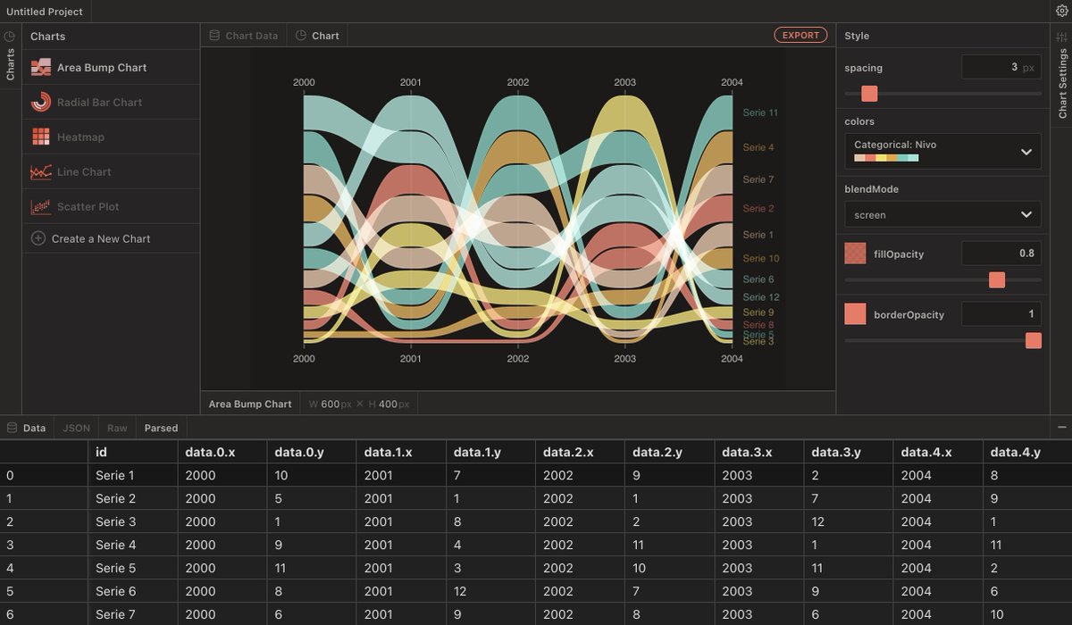Image resolution: width=1072 pixels, height=625 pixels.
Task: Click the Heatmap grid icon
Action: [40, 137]
